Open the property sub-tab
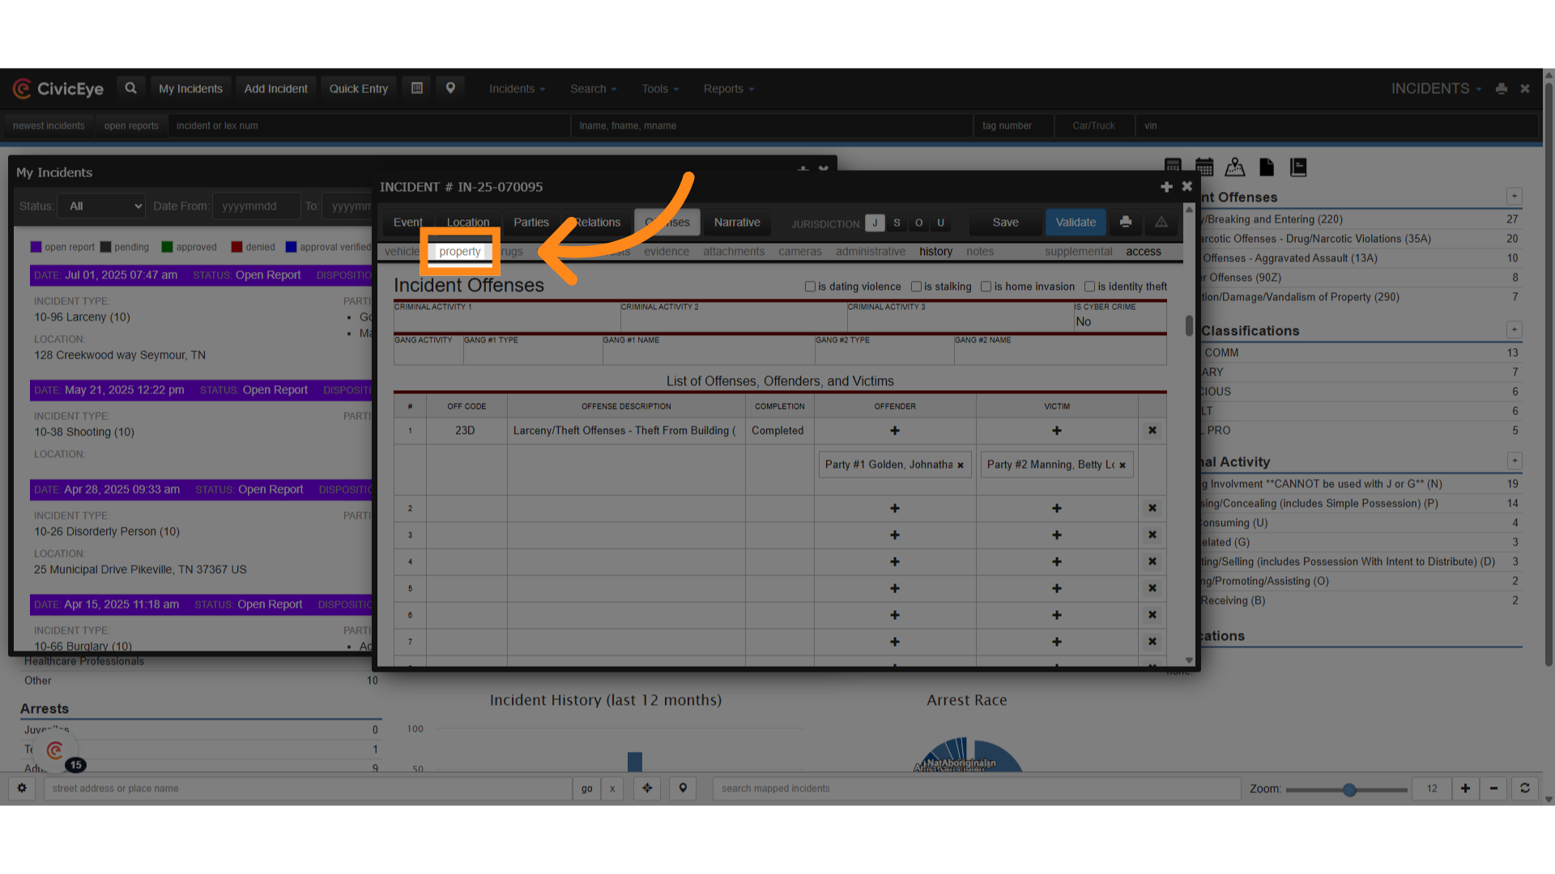1555x874 pixels. (460, 252)
